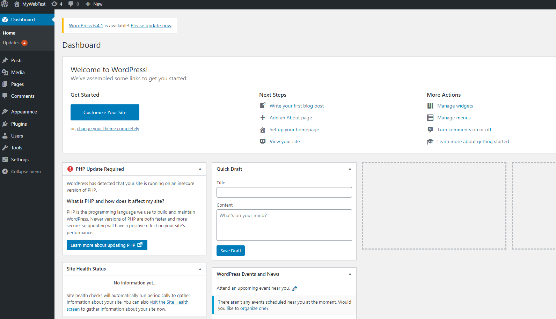This screenshot has width=556, height=319.
Task: Click the red 4 updates badge in sidebar
Action: [x=24, y=43]
